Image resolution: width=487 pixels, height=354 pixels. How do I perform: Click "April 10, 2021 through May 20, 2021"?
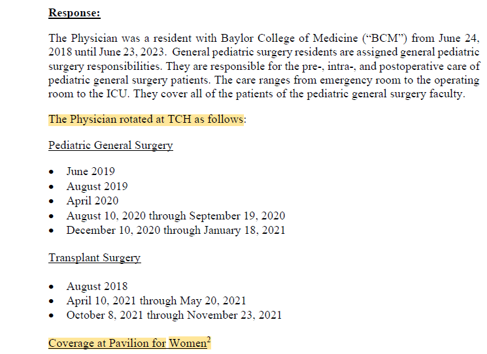coord(156,300)
